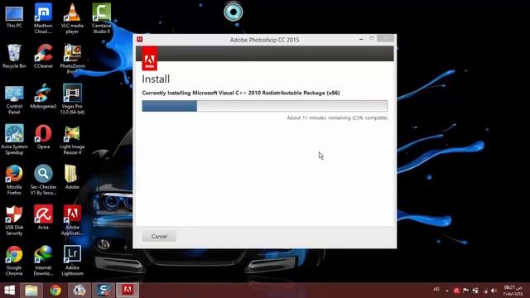Open the system clock in taskbar
The image size is (530, 298).
coord(513,291)
